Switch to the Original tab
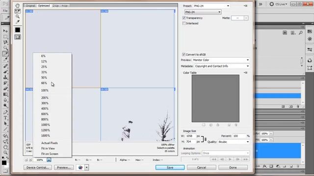 pos(30,5)
